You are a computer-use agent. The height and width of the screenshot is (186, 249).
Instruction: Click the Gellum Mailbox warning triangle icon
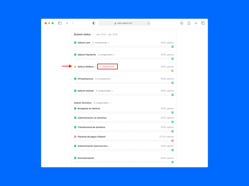point(75,67)
